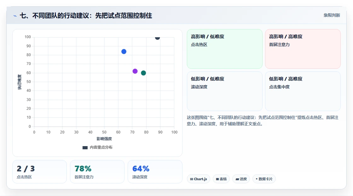Click the 表格 tag chip
The image size is (353, 196).
click(x=221, y=179)
